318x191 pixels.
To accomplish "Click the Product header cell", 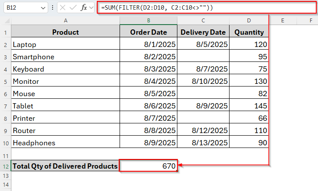I will click(x=65, y=32).
